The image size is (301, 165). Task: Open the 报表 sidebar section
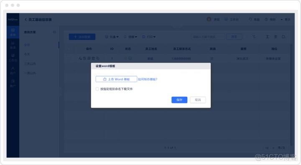13,45
